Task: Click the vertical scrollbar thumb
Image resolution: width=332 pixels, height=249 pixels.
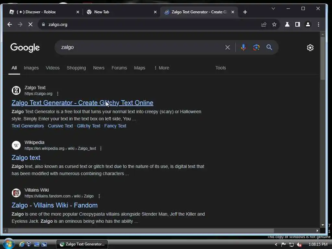Action: (323, 58)
